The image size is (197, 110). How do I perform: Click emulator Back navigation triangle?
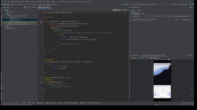[x=144, y=58]
